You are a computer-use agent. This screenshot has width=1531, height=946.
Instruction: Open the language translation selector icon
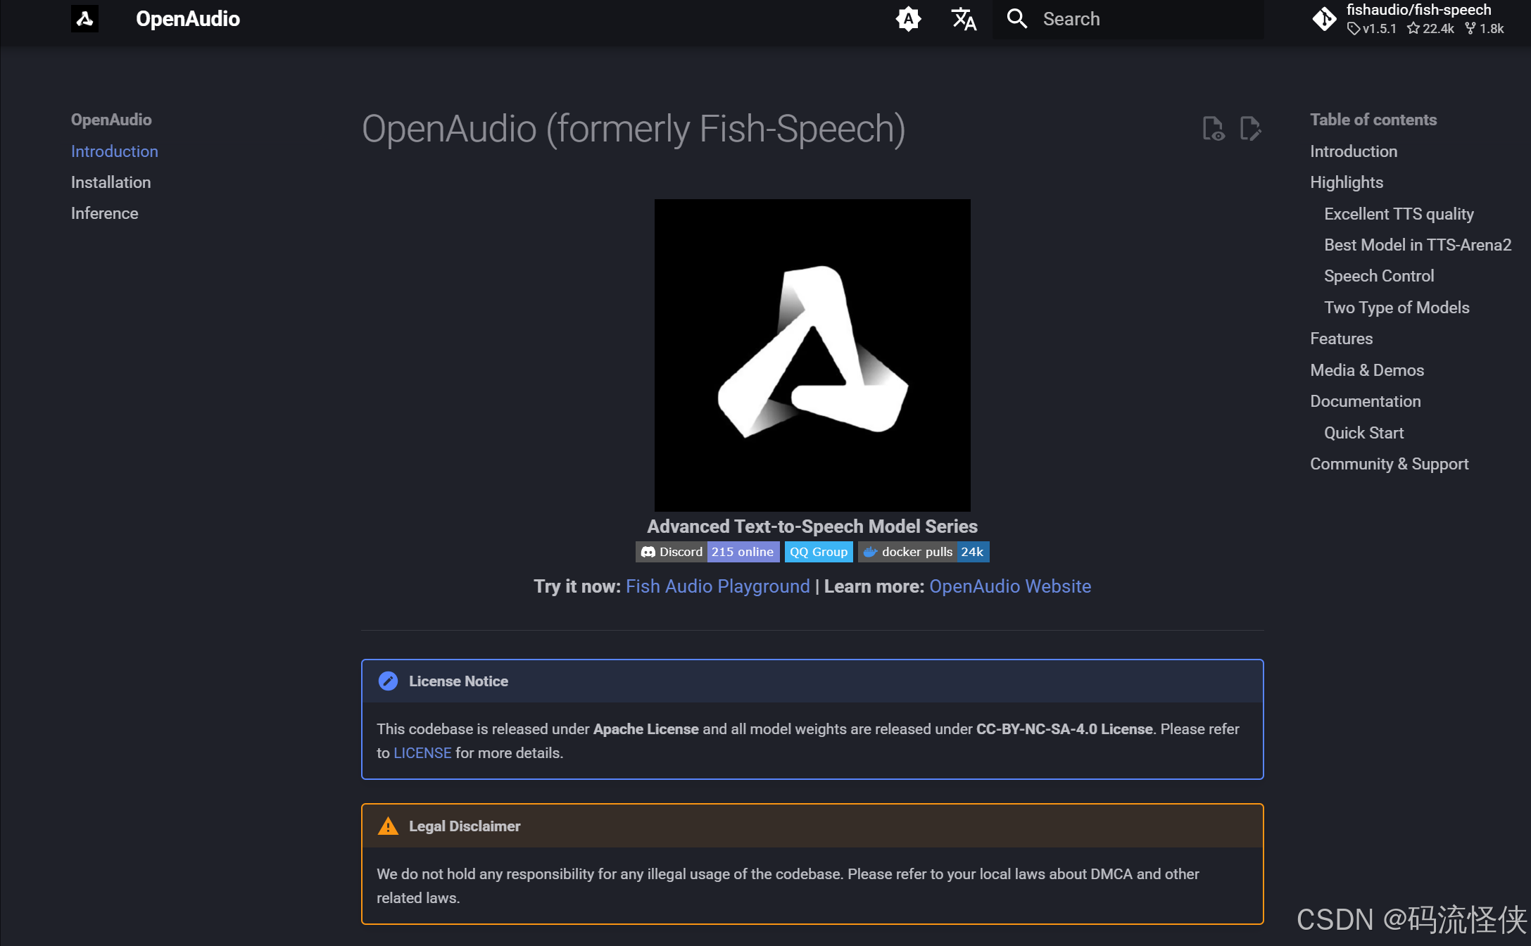[964, 19]
